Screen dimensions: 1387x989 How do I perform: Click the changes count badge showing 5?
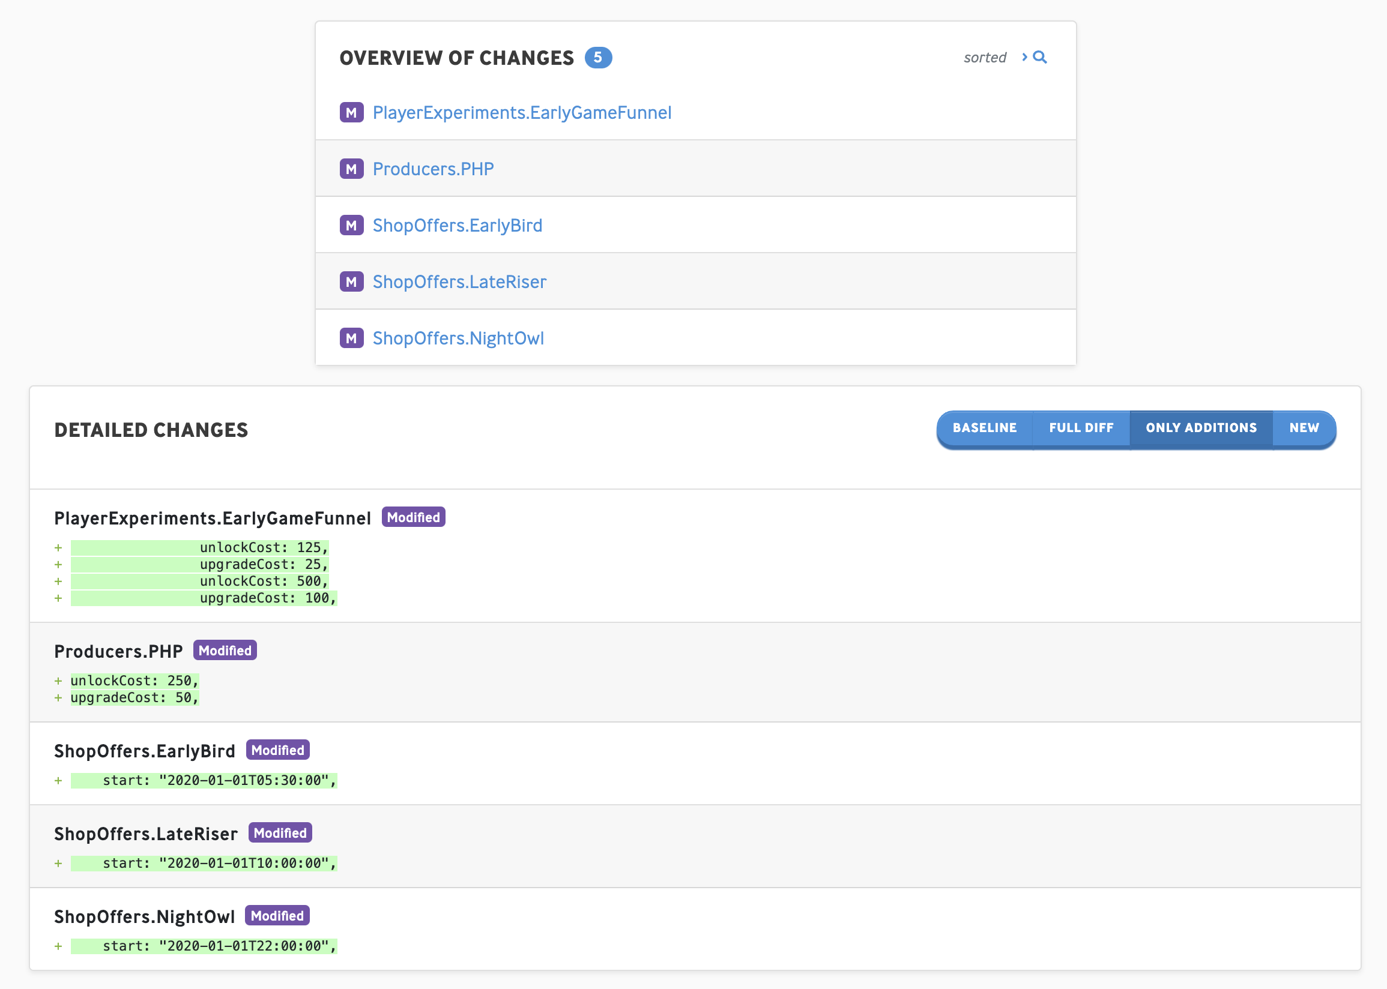tap(598, 57)
